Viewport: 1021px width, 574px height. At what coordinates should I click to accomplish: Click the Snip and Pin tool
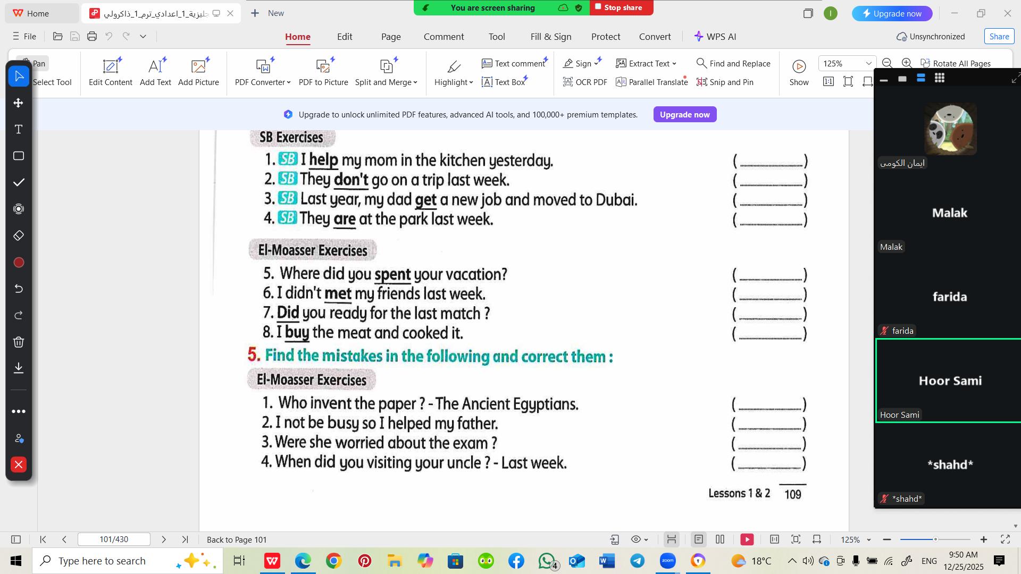(x=725, y=82)
